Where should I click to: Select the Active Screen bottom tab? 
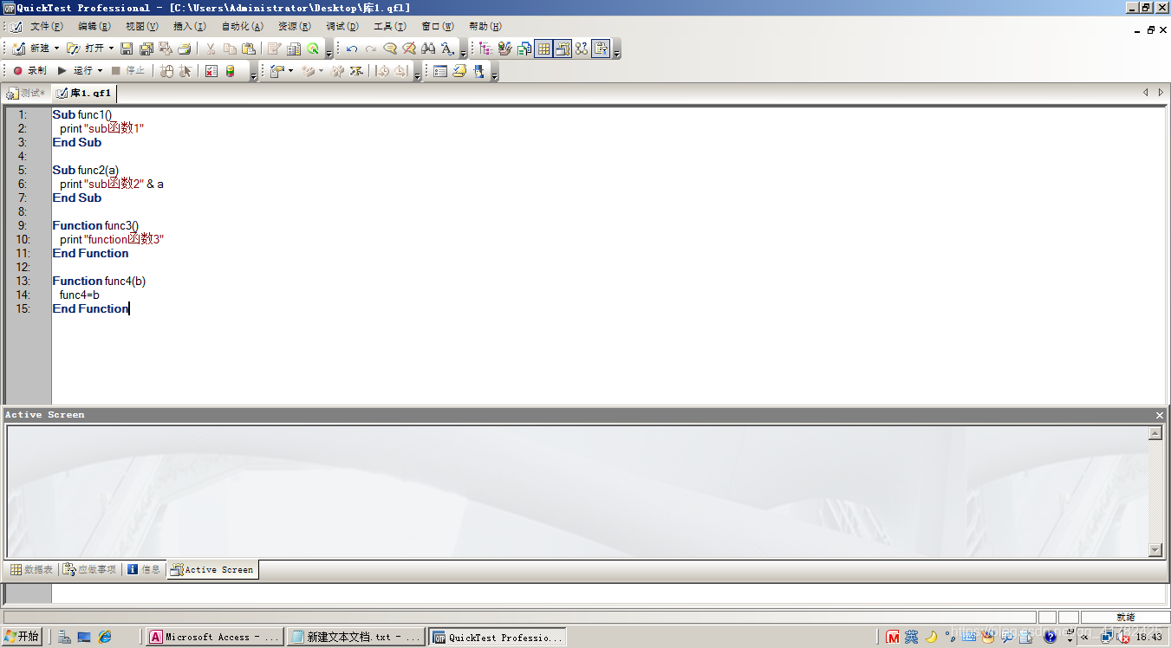[212, 569]
